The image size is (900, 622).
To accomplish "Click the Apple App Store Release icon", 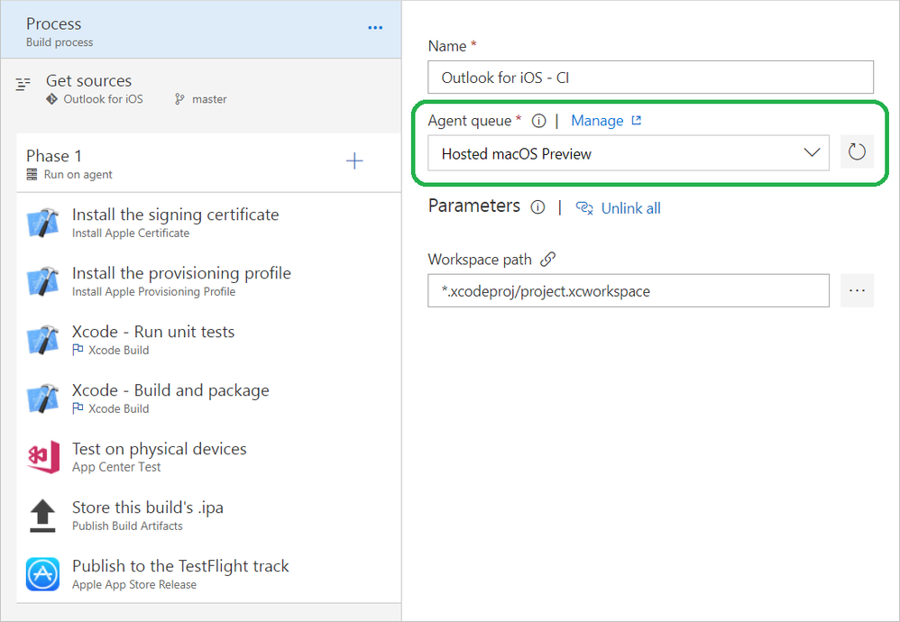I will [x=43, y=574].
